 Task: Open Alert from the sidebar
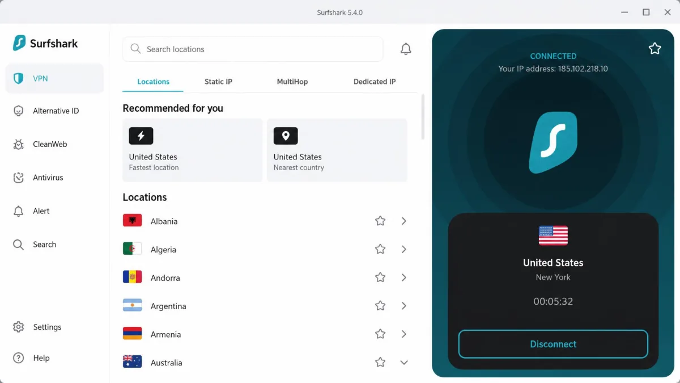pos(54,211)
